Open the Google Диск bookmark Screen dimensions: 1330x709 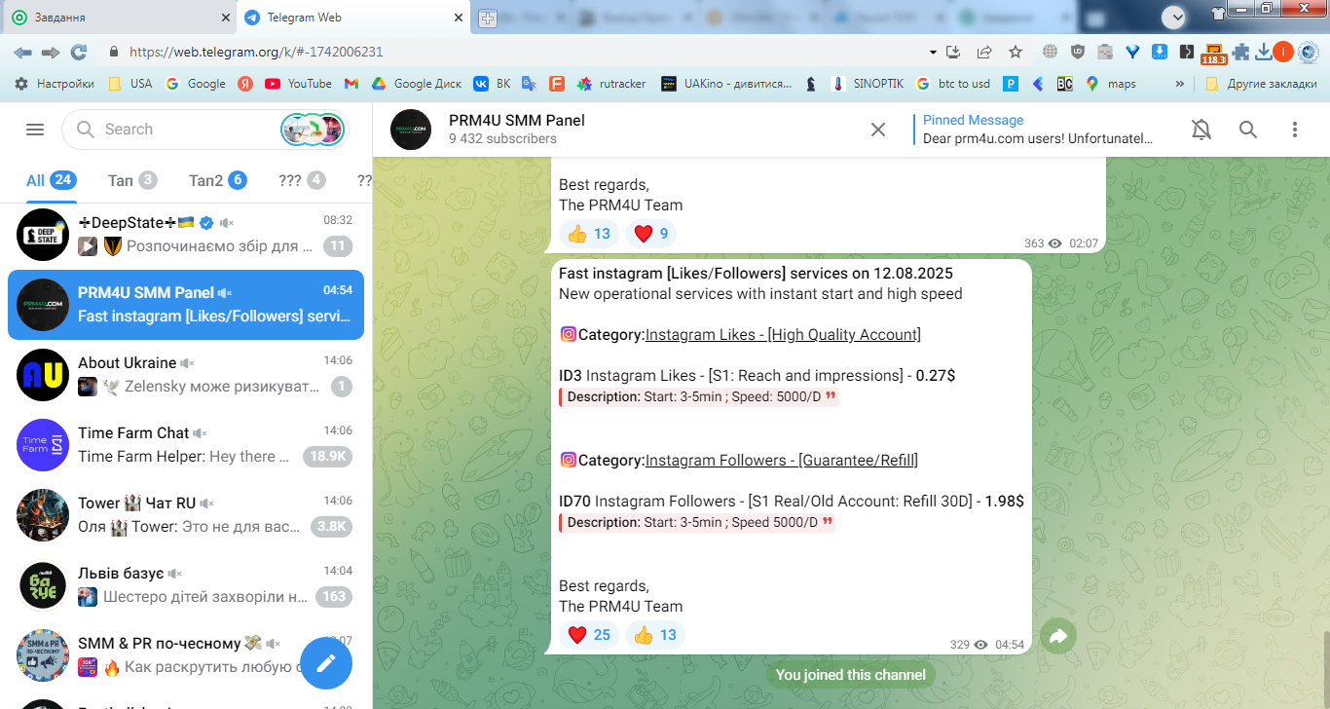click(x=416, y=84)
